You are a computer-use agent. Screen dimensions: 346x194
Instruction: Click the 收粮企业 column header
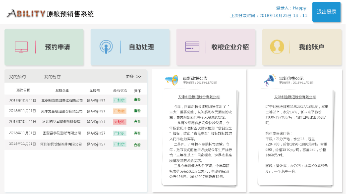(x=62, y=91)
